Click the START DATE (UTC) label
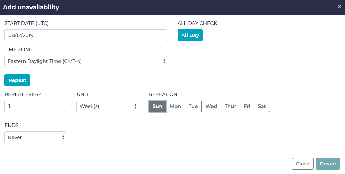Screen dimensions: 345x174 tap(27, 24)
